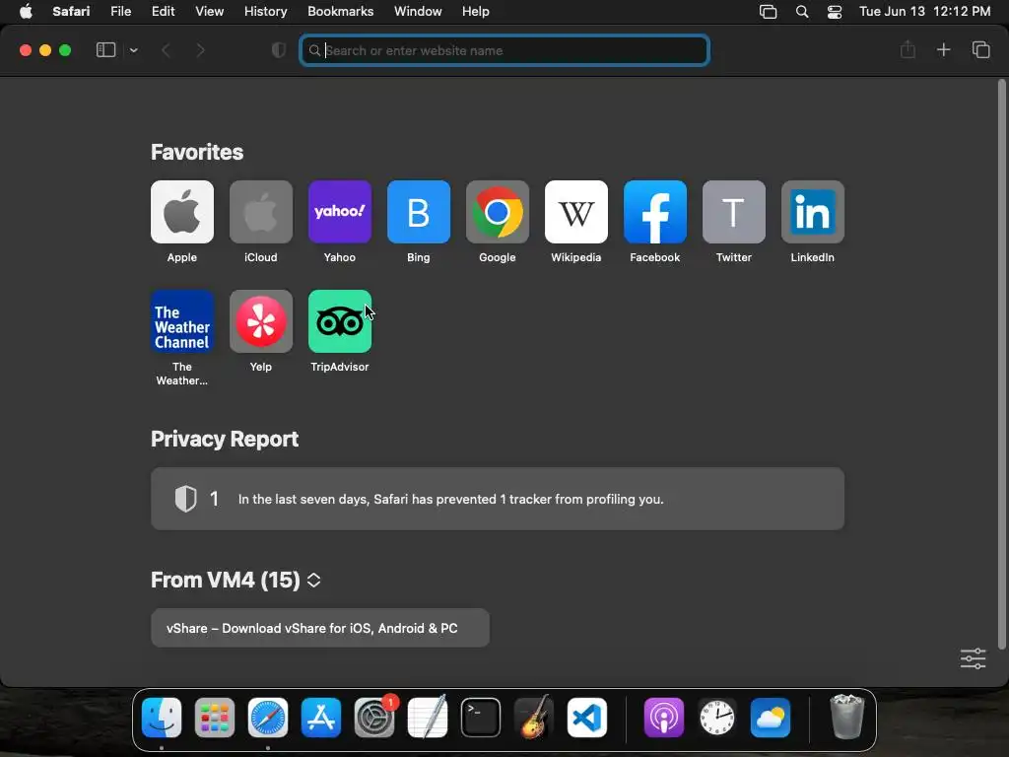Open The Weather Channel favorite

pos(182,321)
